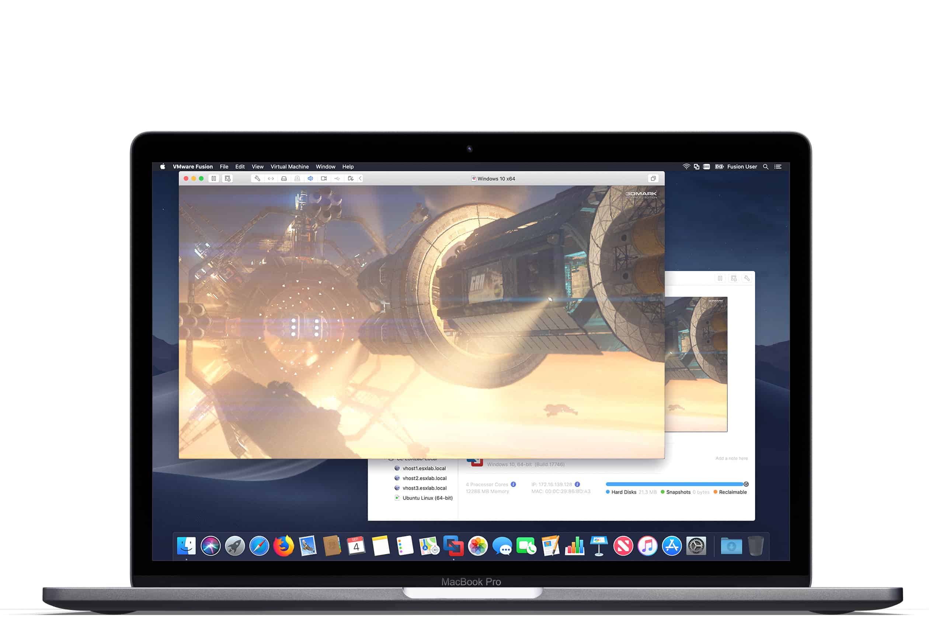Select Ubuntu Linux (64-bit) virtual machine
The height and width of the screenshot is (631, 929).
427,498
